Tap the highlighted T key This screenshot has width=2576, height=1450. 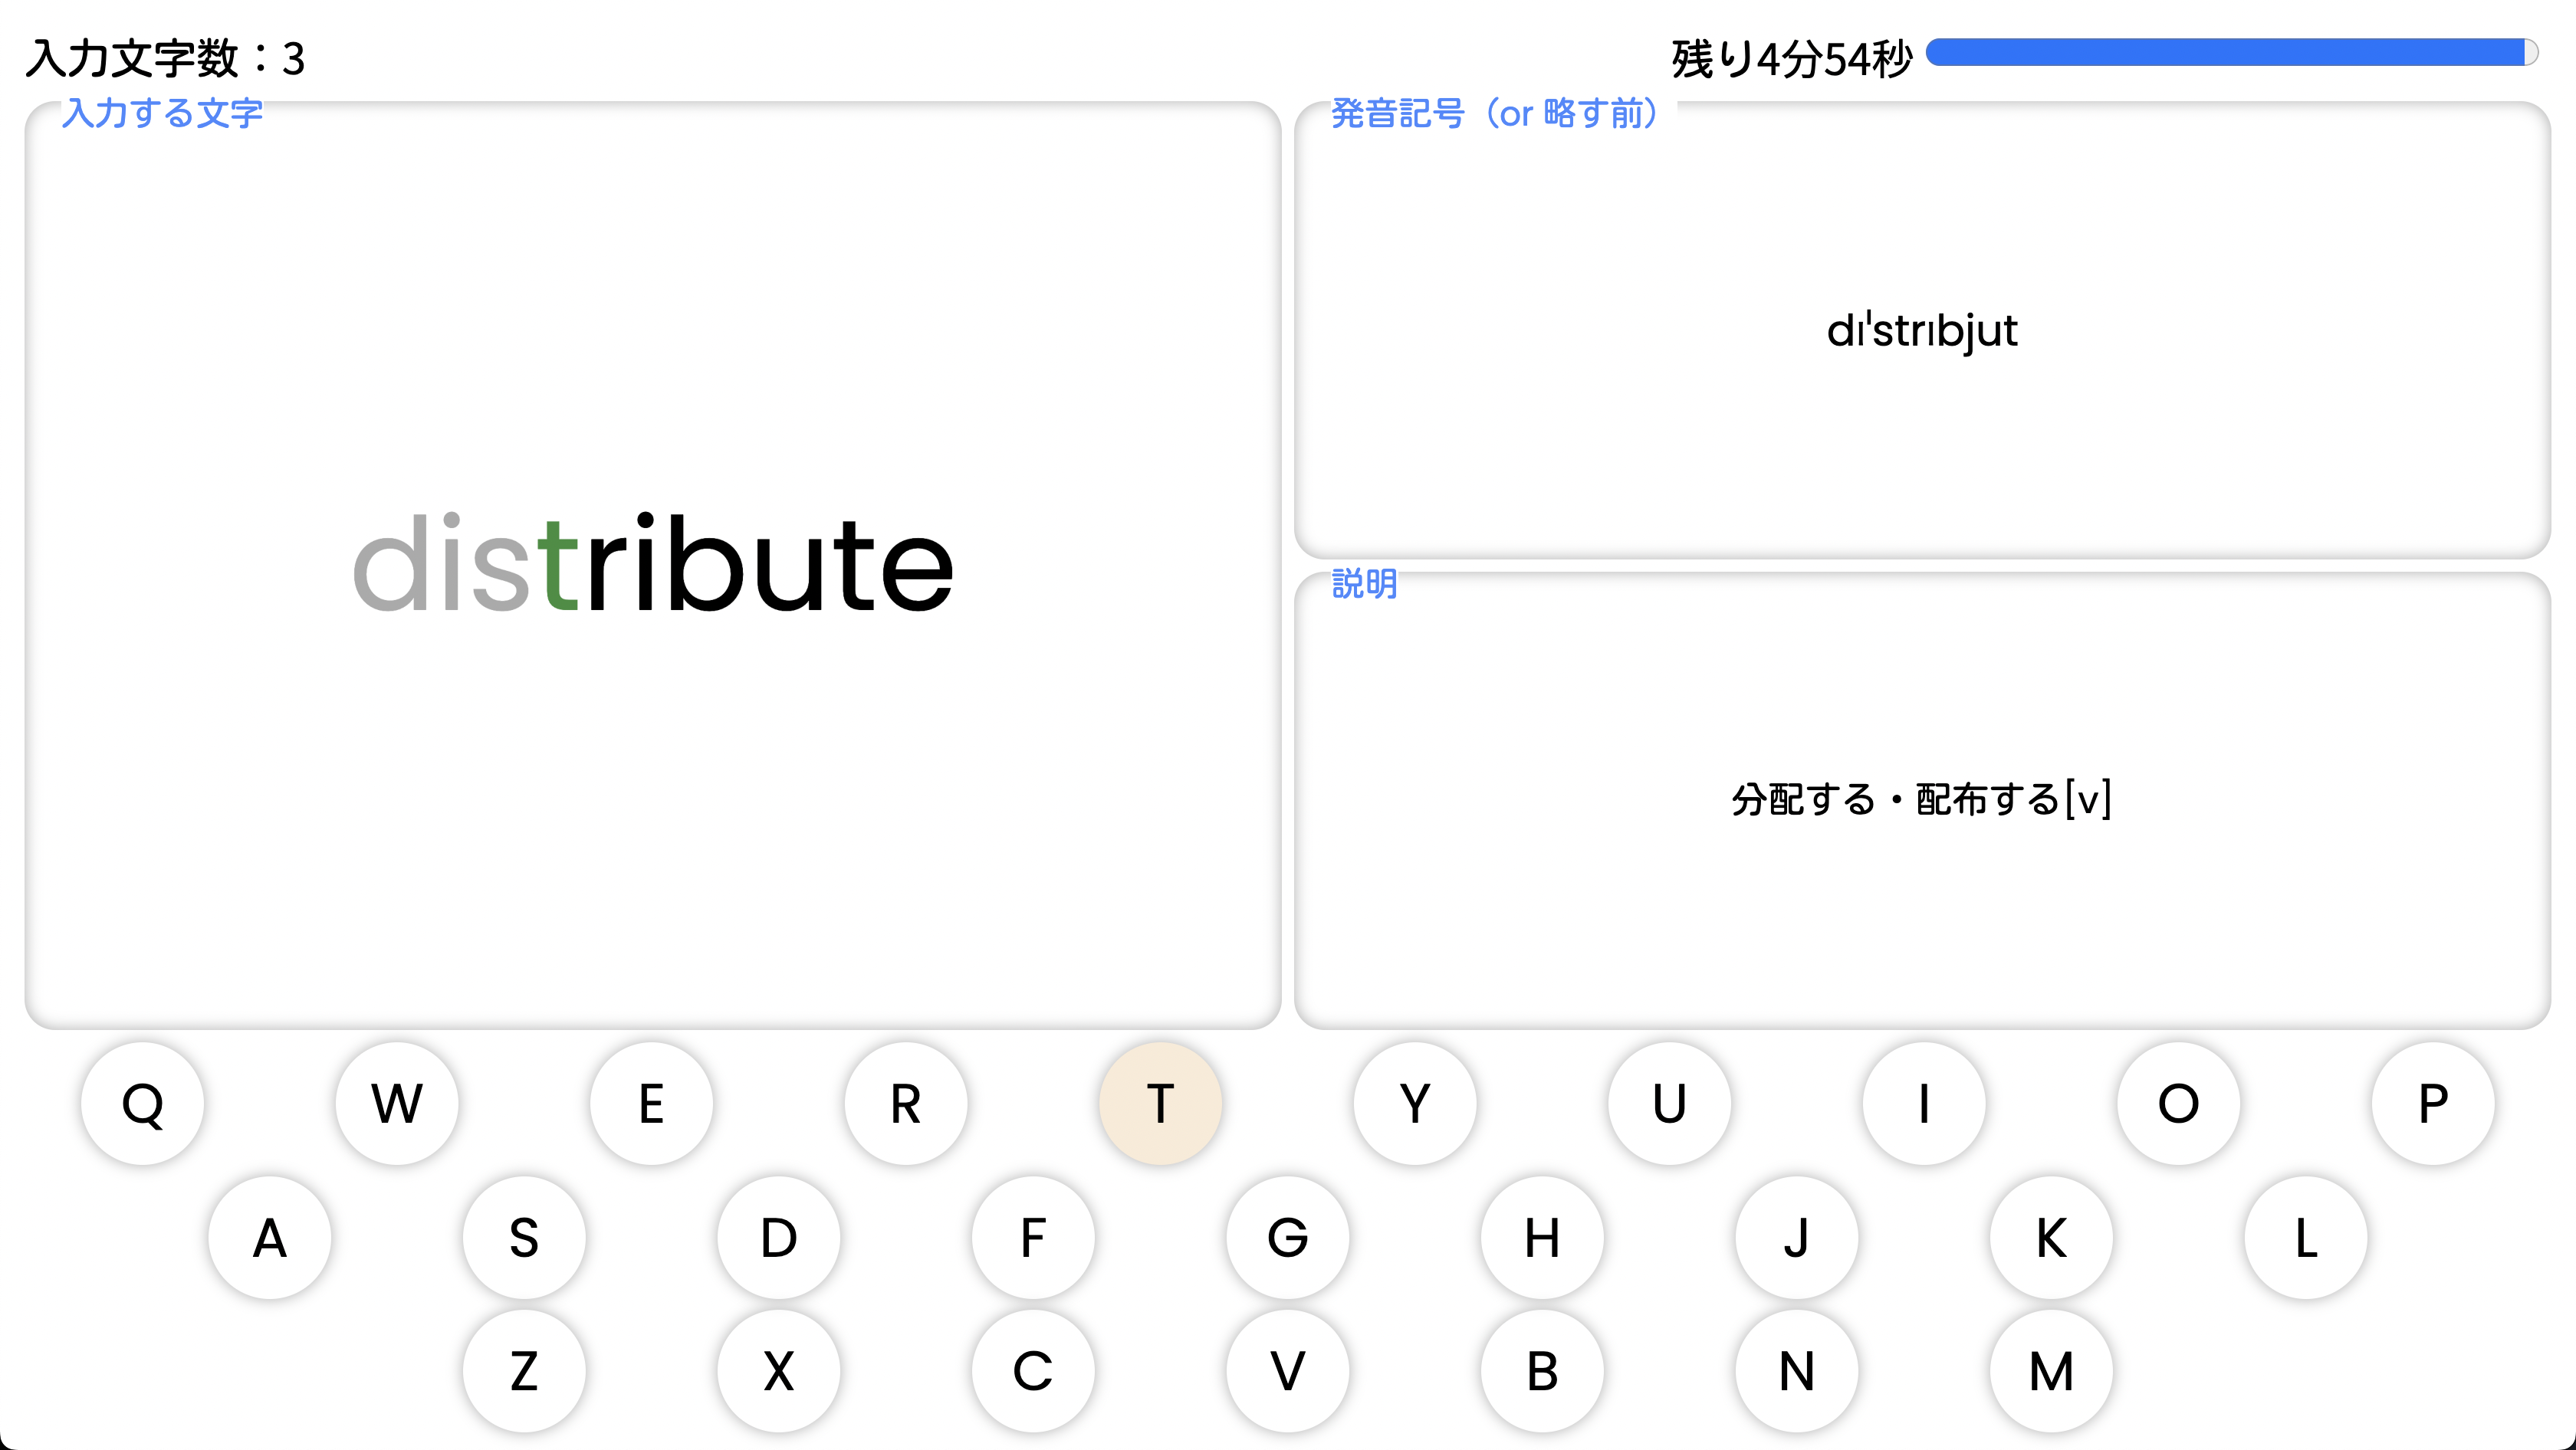click(1160, 1104)
